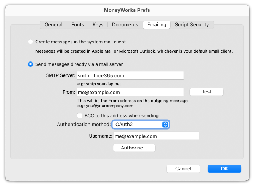Click the Authorise... button
Image resolution: width=255 pixels, height=186 pixels.
(x=134, y=148)
